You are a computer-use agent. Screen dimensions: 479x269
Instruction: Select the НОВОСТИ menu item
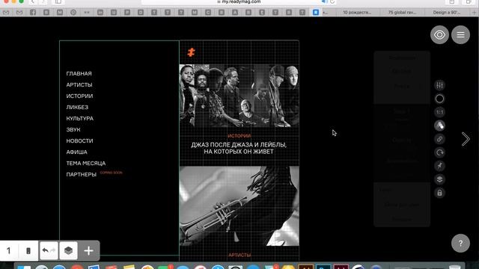[x=79, y=141]
